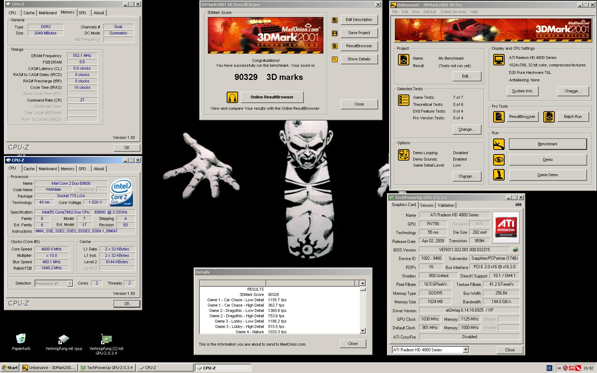This screenshot has height=373, width=597.
Task: Click the Save Project floppy icon
Action: pos(334,33)
